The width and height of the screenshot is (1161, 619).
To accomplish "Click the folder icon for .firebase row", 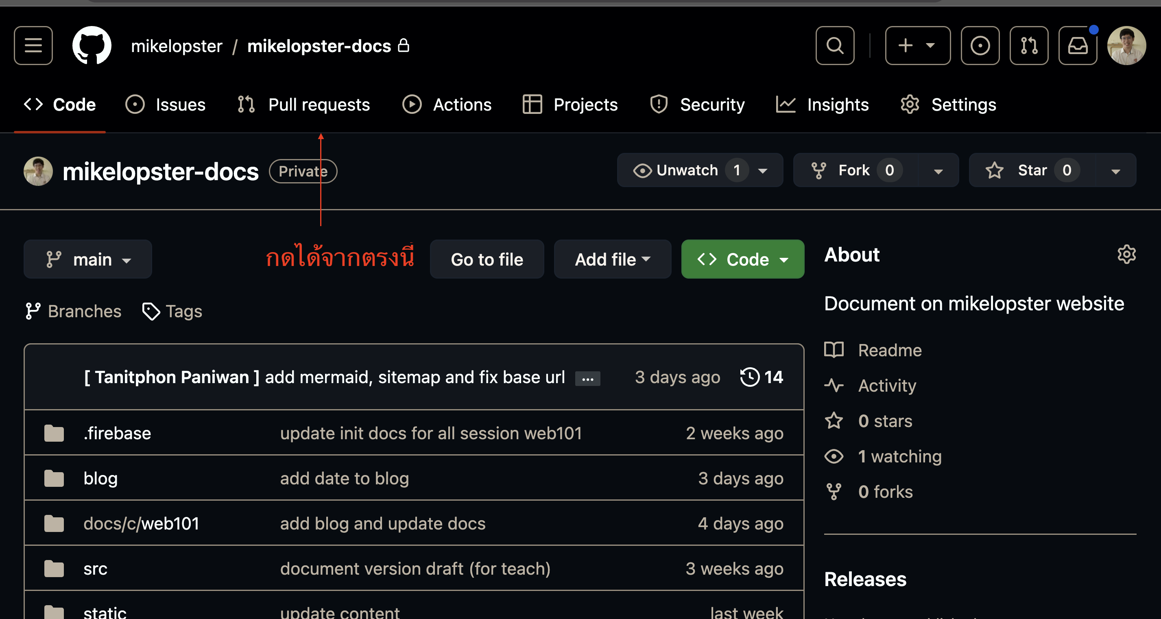I will tap(54, 433).
